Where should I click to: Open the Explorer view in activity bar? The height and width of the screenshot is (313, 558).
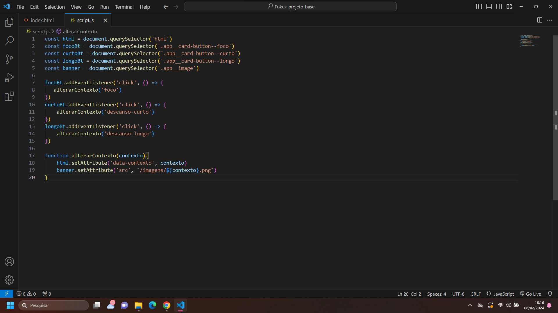coord(9,22)
